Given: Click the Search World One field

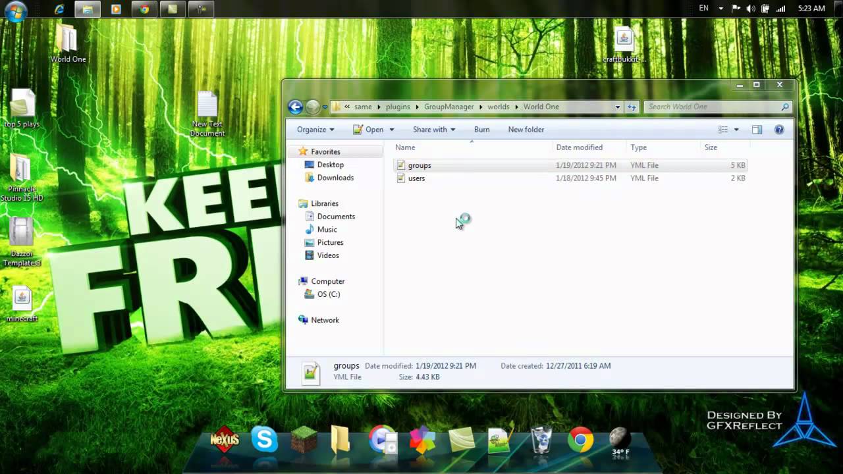Looking at the screenshot, I should point(711,107).
